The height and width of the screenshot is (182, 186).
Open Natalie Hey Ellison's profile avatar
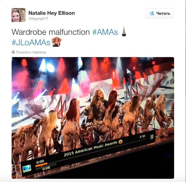tap(18, 15)
